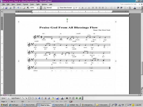This screenshot has height=107, width=143.
Task: Justify the paragraph text
Action: click(103, 8)
